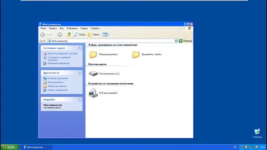Collapse the Другие места panel
Viewport: 267px width, 150px height.
[80, 72]
